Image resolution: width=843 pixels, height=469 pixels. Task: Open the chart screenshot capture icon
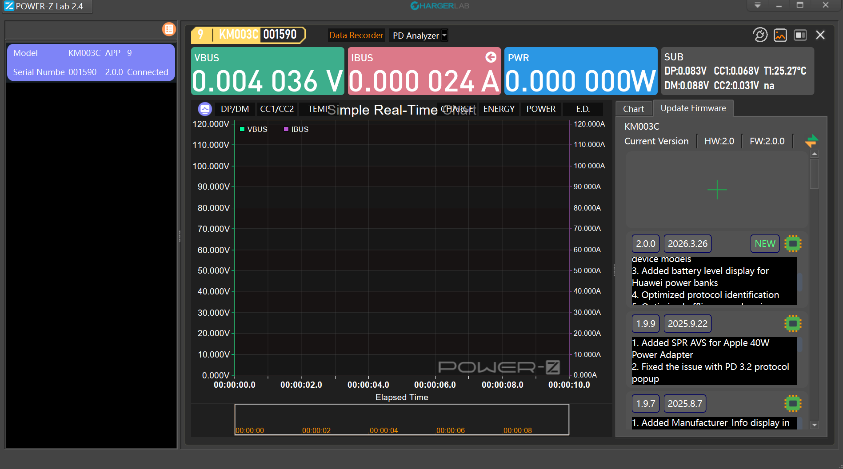(x=780, y=35)
